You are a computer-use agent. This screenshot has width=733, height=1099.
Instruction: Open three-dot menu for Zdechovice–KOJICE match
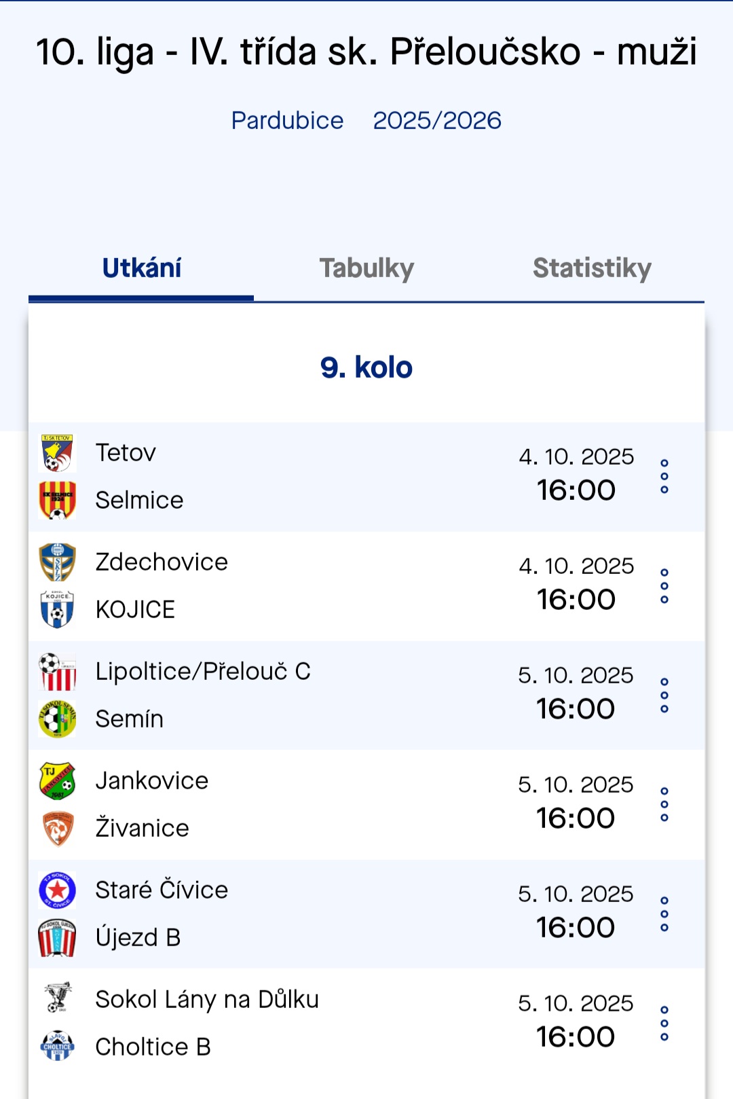[x=664, y=586]
